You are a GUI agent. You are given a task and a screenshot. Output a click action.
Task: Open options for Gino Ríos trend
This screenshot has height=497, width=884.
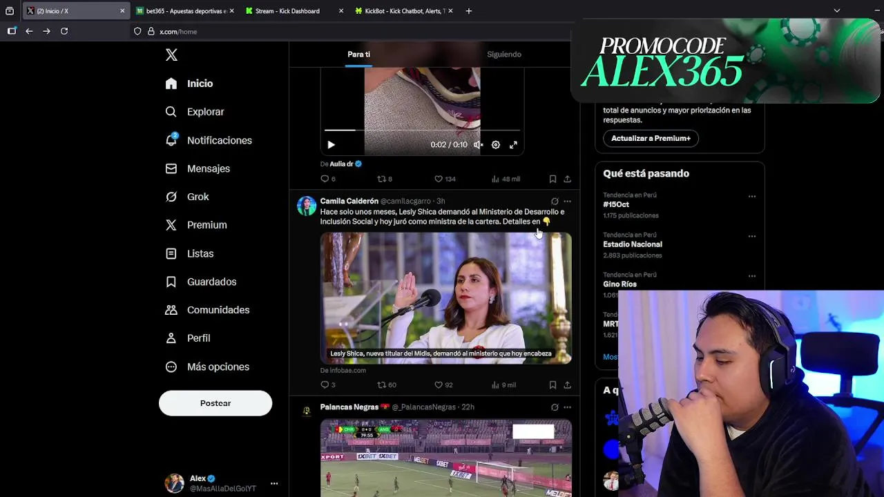tap(751, 276)
